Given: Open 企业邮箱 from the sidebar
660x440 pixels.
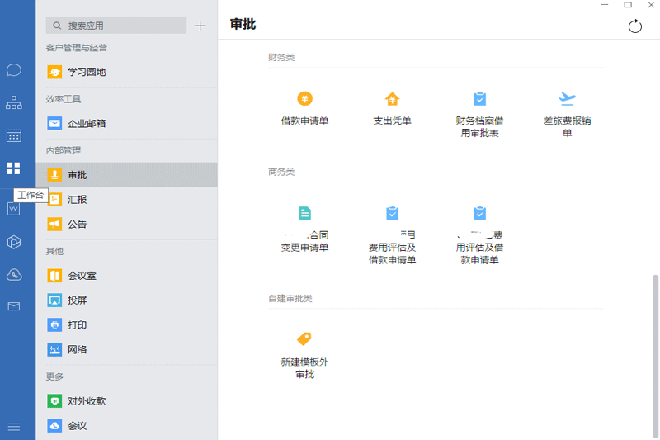Looking at the screenshot, I should click(x=86, y=124).
